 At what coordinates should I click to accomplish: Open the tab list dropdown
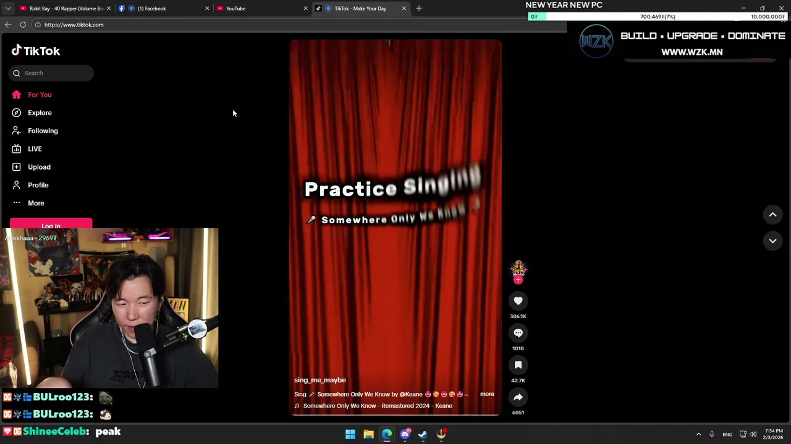(x=7, y=9)
